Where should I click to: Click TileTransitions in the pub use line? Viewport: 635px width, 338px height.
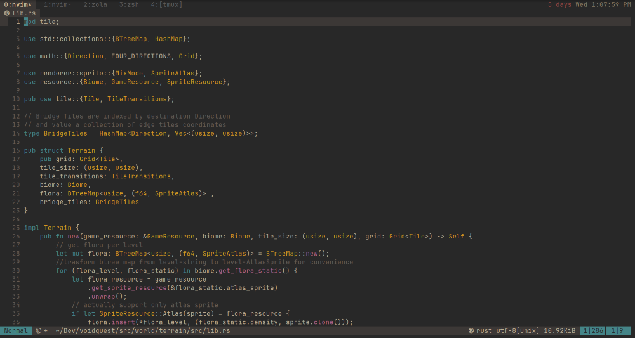(x=137, y=99)
